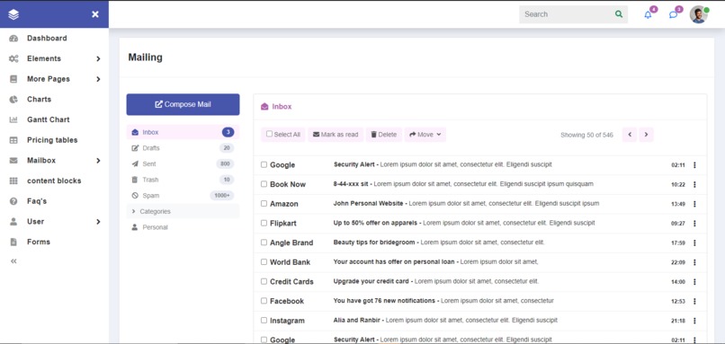Click the Elements gears icon
The height and width of the screenshot is (344, 725).
(13, 58)
